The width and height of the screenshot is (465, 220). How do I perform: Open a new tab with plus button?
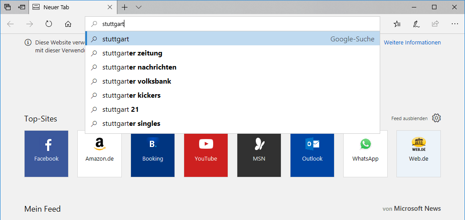(125, 7)
